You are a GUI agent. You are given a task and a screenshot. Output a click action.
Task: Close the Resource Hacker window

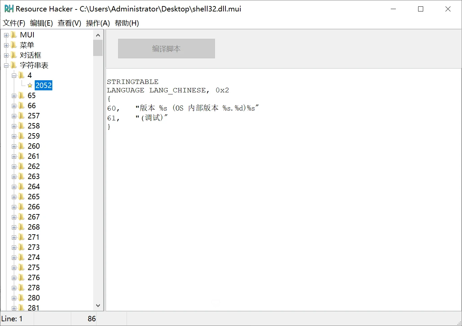pyautogui.click(x=448, y=9)
